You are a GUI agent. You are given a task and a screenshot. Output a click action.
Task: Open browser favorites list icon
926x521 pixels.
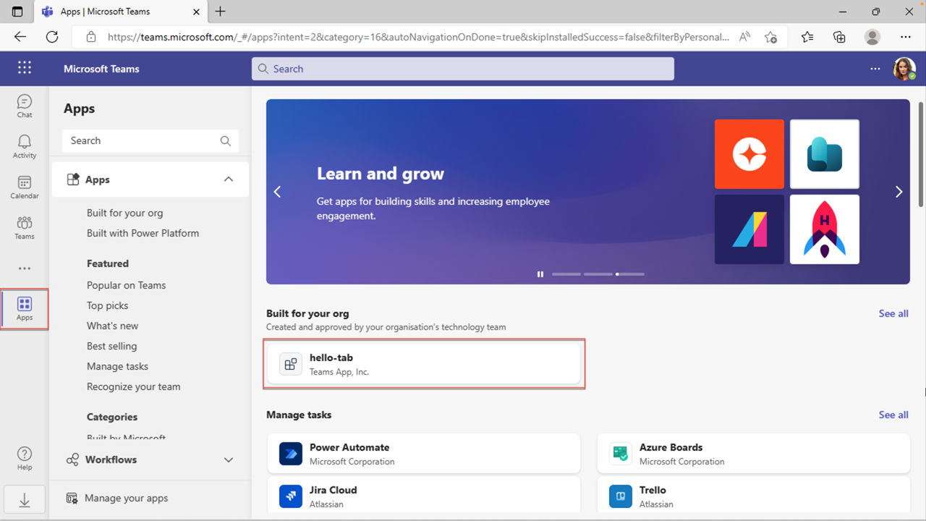coord(807,37)
